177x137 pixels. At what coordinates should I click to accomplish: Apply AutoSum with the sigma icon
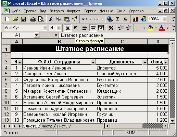117,19
